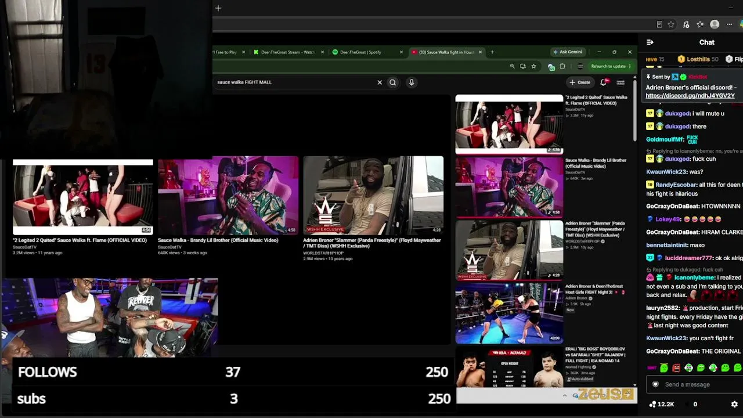Click the KickBot verified badge
The width and height of the screenshot is (743, 418).
coord(683,77)
